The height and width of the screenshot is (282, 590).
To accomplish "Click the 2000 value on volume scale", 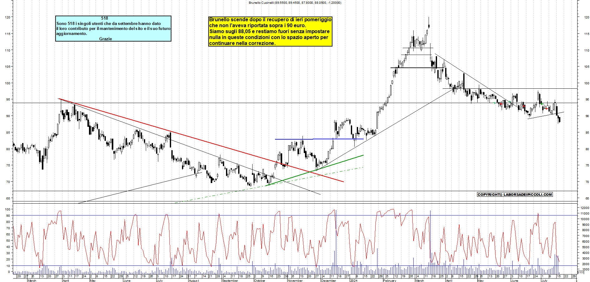I will (586, 264).
